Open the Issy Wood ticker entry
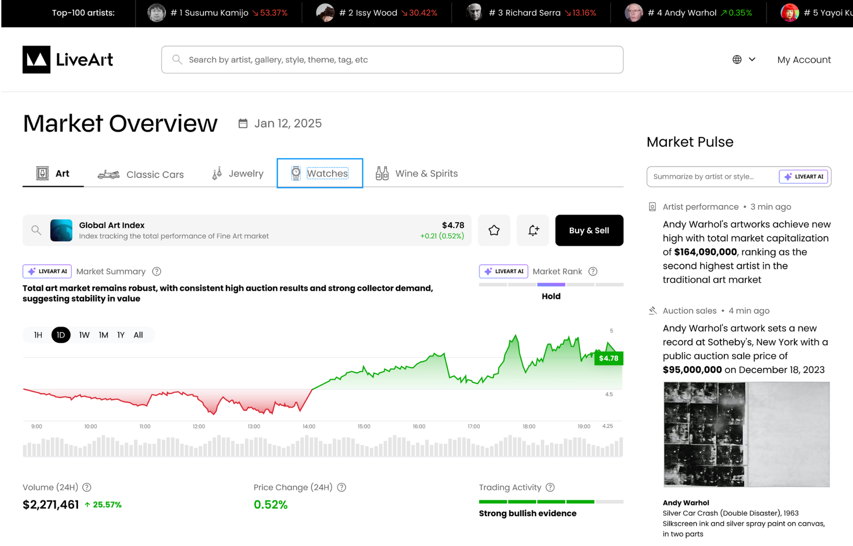The image size is (853, 546). [377, 13]
